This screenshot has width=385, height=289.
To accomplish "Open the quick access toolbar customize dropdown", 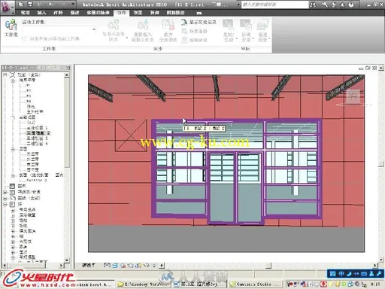I will pos(73,5).
